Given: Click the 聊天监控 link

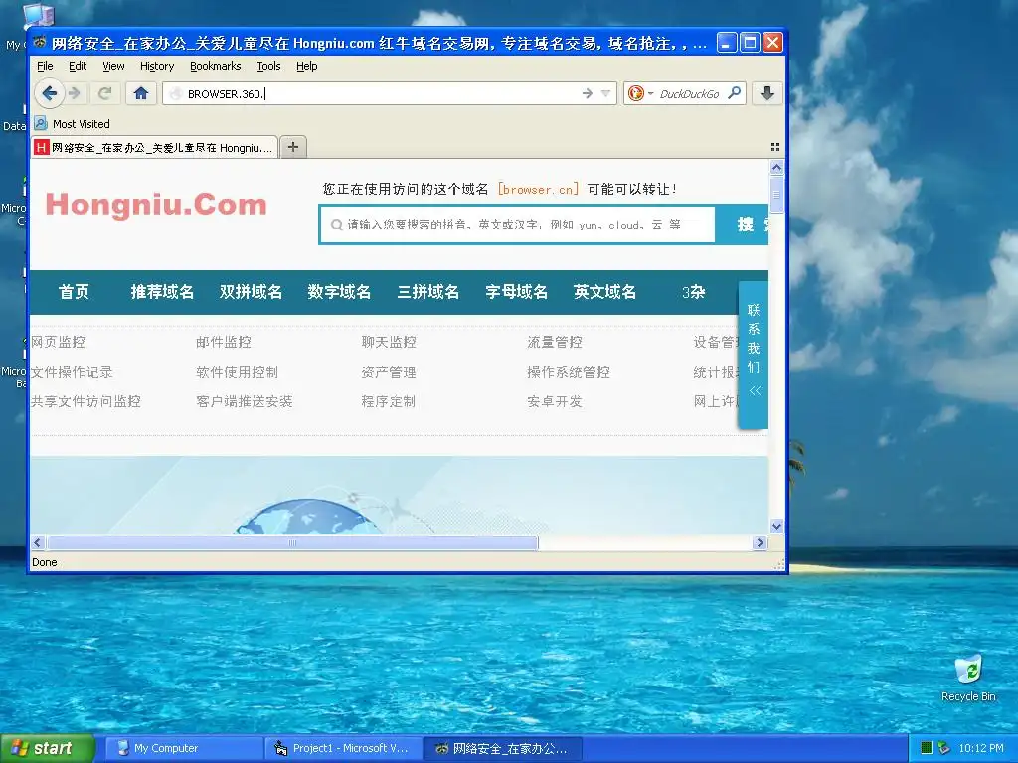Looking at the screenshot, I should coord(389,342).
